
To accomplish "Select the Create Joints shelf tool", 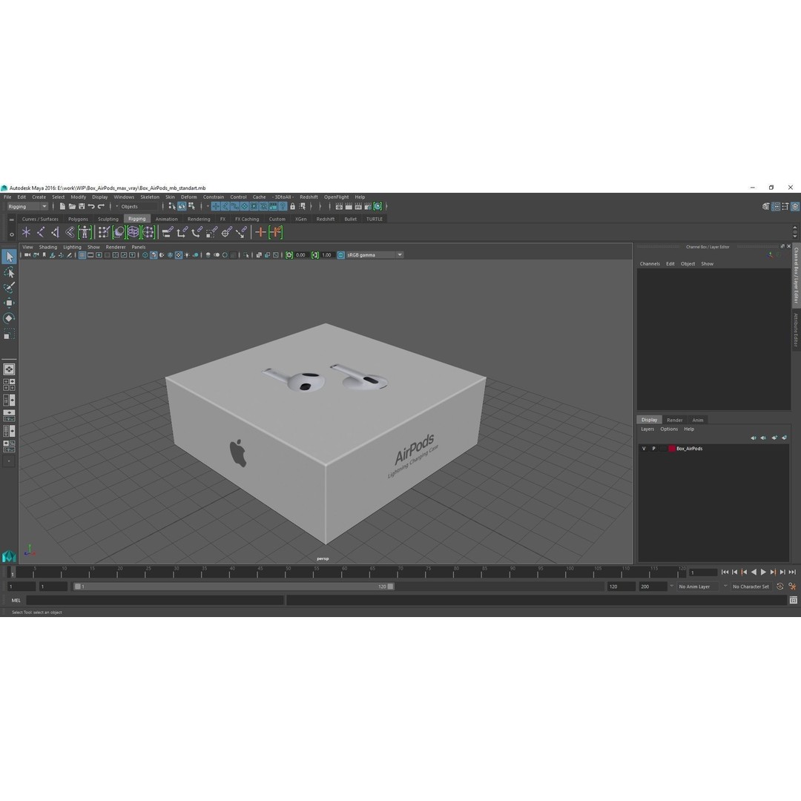I will pos(41,232).
